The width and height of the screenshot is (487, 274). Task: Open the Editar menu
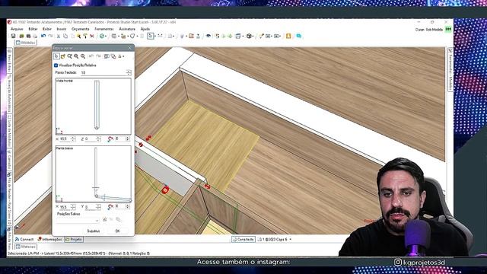point(33,29)
